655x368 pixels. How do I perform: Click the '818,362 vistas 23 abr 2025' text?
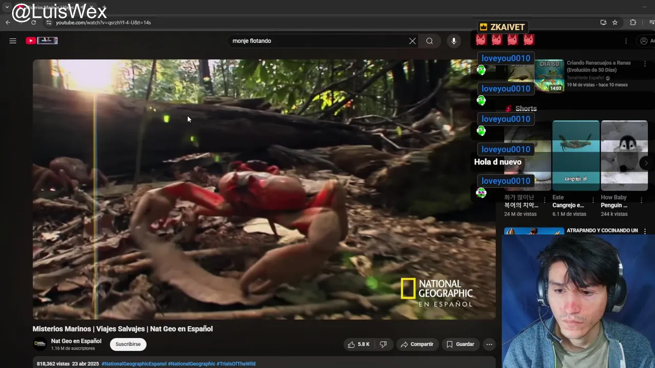(x=68, y=364)
